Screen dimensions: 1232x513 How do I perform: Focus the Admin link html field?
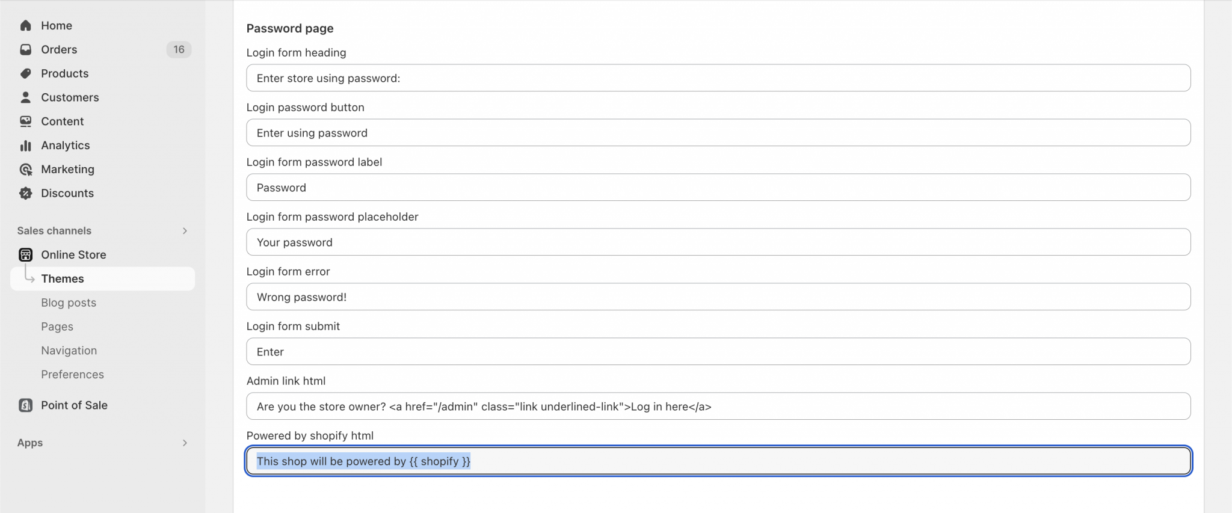tap(718, 407)
